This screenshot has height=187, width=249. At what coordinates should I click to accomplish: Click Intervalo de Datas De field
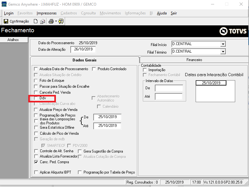tap(169, 88)
